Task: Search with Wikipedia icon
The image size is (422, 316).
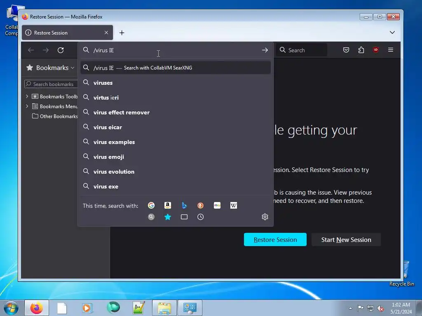Action: pos(234,206)
